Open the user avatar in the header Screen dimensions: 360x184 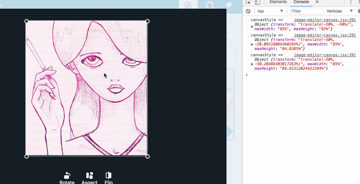point(210,5)
